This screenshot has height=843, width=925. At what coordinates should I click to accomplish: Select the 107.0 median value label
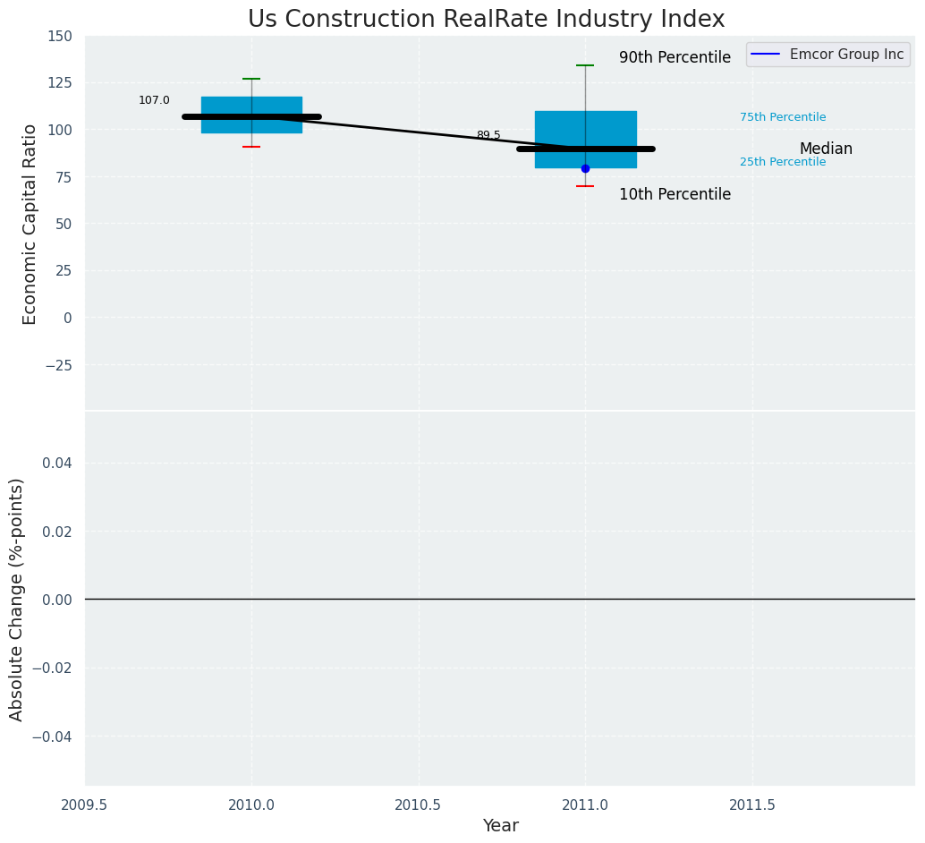[x=154, y=100]
